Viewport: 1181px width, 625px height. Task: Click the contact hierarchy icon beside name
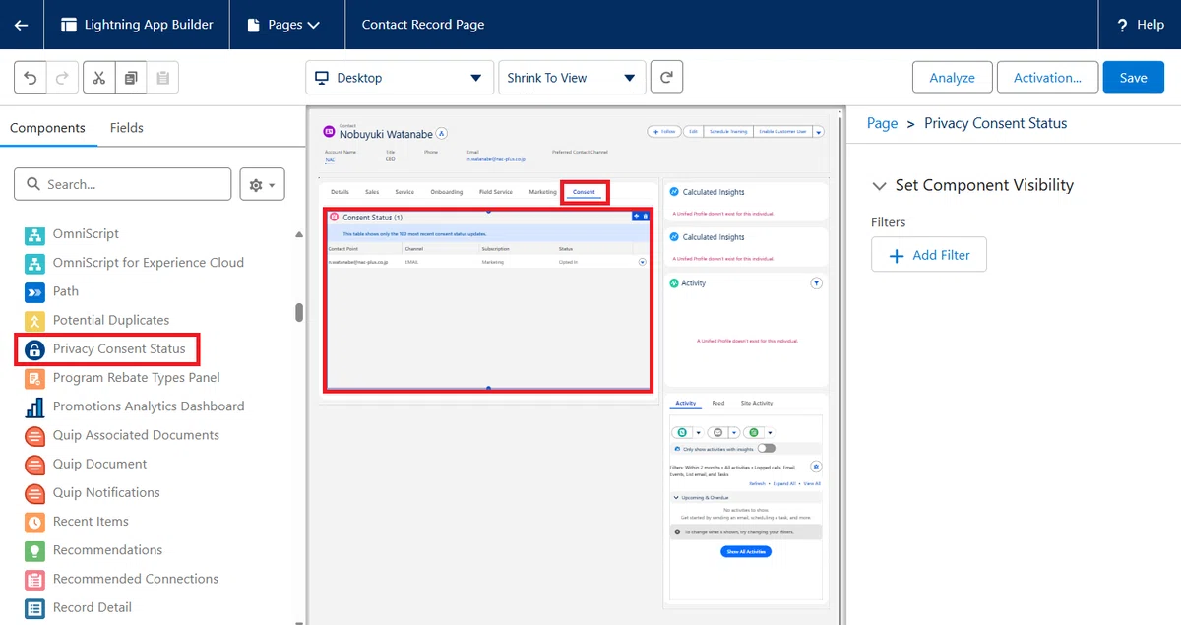point(442,133)
